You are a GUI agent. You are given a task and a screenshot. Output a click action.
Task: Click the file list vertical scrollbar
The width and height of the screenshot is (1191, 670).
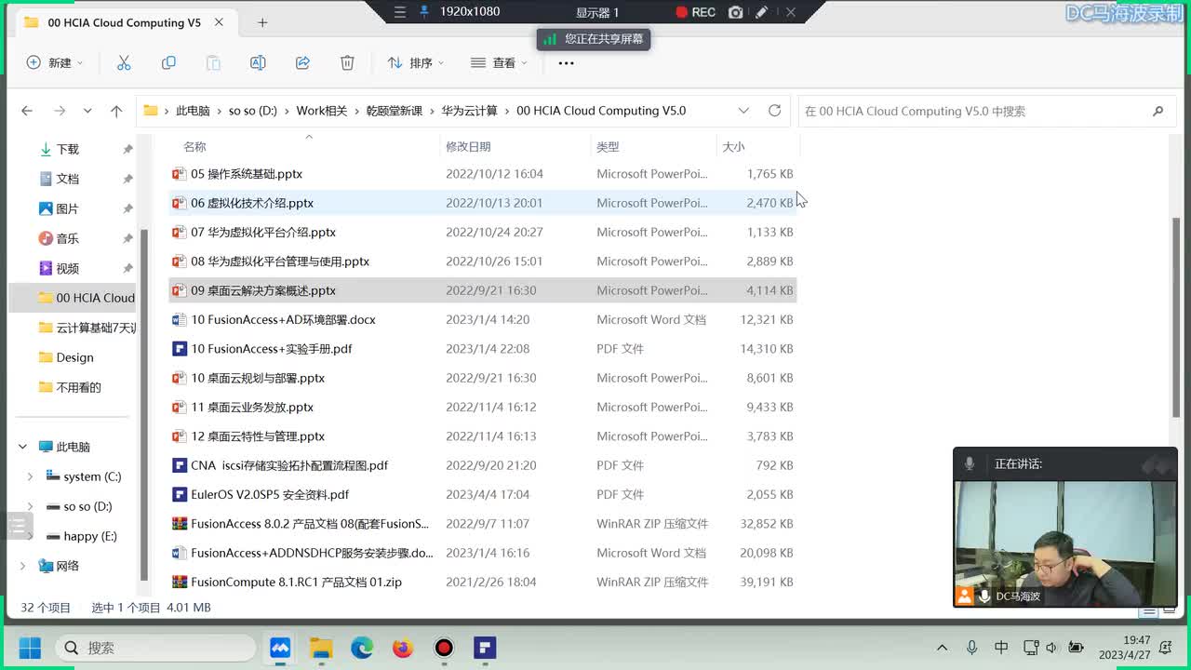[x=1176, y=316]
